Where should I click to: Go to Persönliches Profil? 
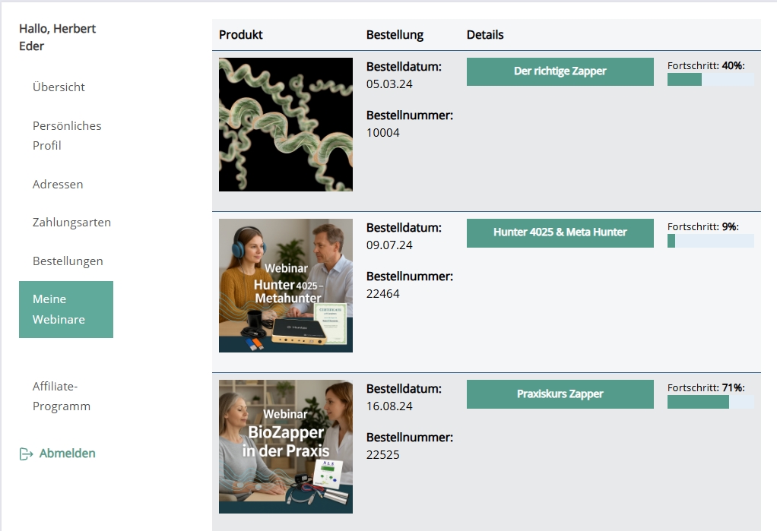click(67, 135)
